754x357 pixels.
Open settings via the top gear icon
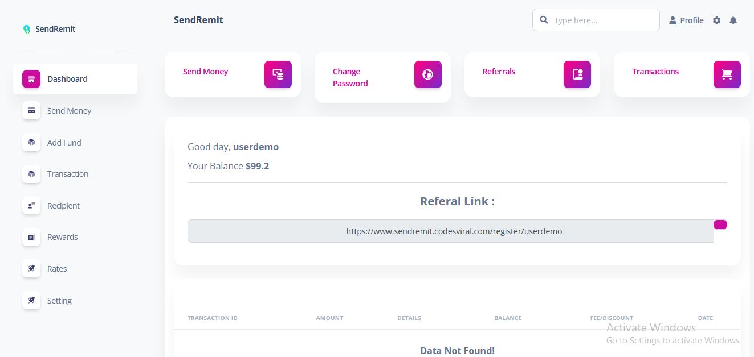717,20
